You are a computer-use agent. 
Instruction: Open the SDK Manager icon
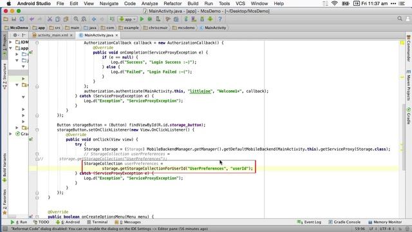click(202, 19)
